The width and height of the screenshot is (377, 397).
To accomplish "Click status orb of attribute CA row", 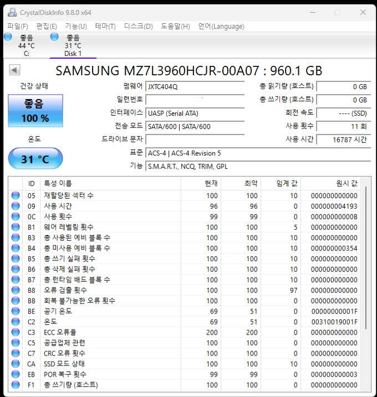I will (x=16, y=364).
